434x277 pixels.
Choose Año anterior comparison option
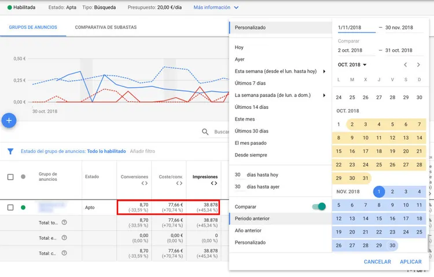coord(248,231)
